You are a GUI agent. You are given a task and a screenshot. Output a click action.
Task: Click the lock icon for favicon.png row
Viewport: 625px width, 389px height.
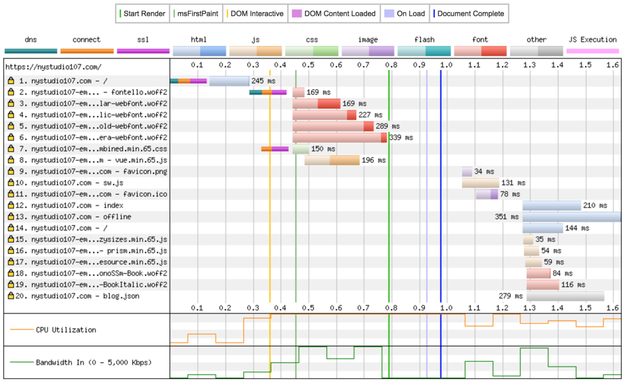click(x=11, y=172)
